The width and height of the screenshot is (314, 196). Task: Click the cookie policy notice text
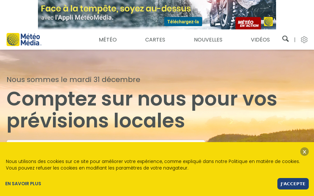point(153,165)
